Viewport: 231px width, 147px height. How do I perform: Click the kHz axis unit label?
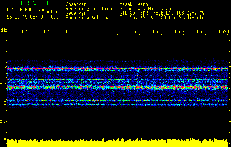pos(4,30)
